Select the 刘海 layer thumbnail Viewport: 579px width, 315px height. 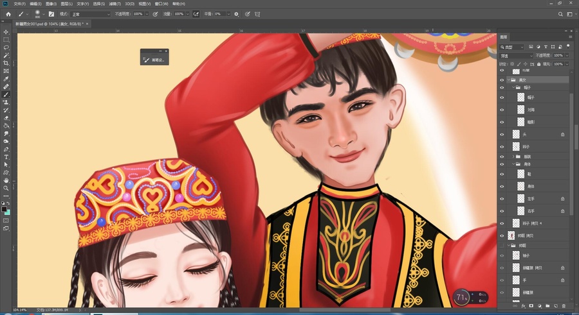(x=520, y=110)
